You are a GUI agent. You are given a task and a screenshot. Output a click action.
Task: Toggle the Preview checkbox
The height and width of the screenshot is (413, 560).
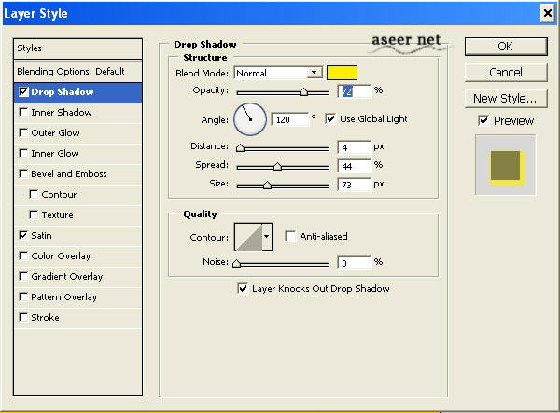pos(483,120)
